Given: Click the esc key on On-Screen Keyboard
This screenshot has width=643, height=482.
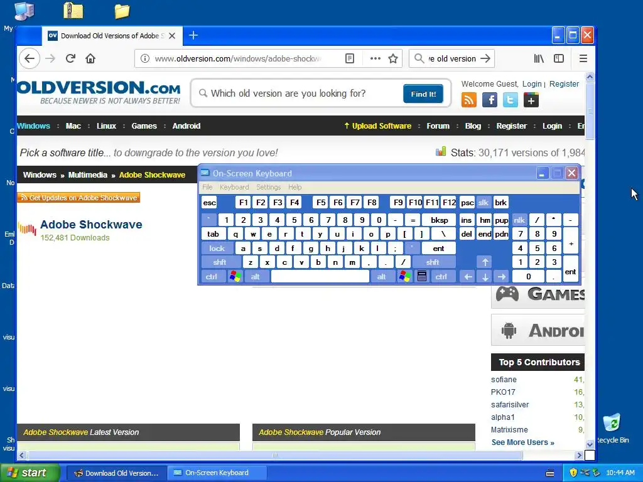Looking at the screenshot, I should tap(210, 203).
